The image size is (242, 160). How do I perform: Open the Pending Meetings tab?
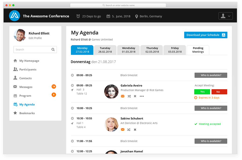pos(198,50)
